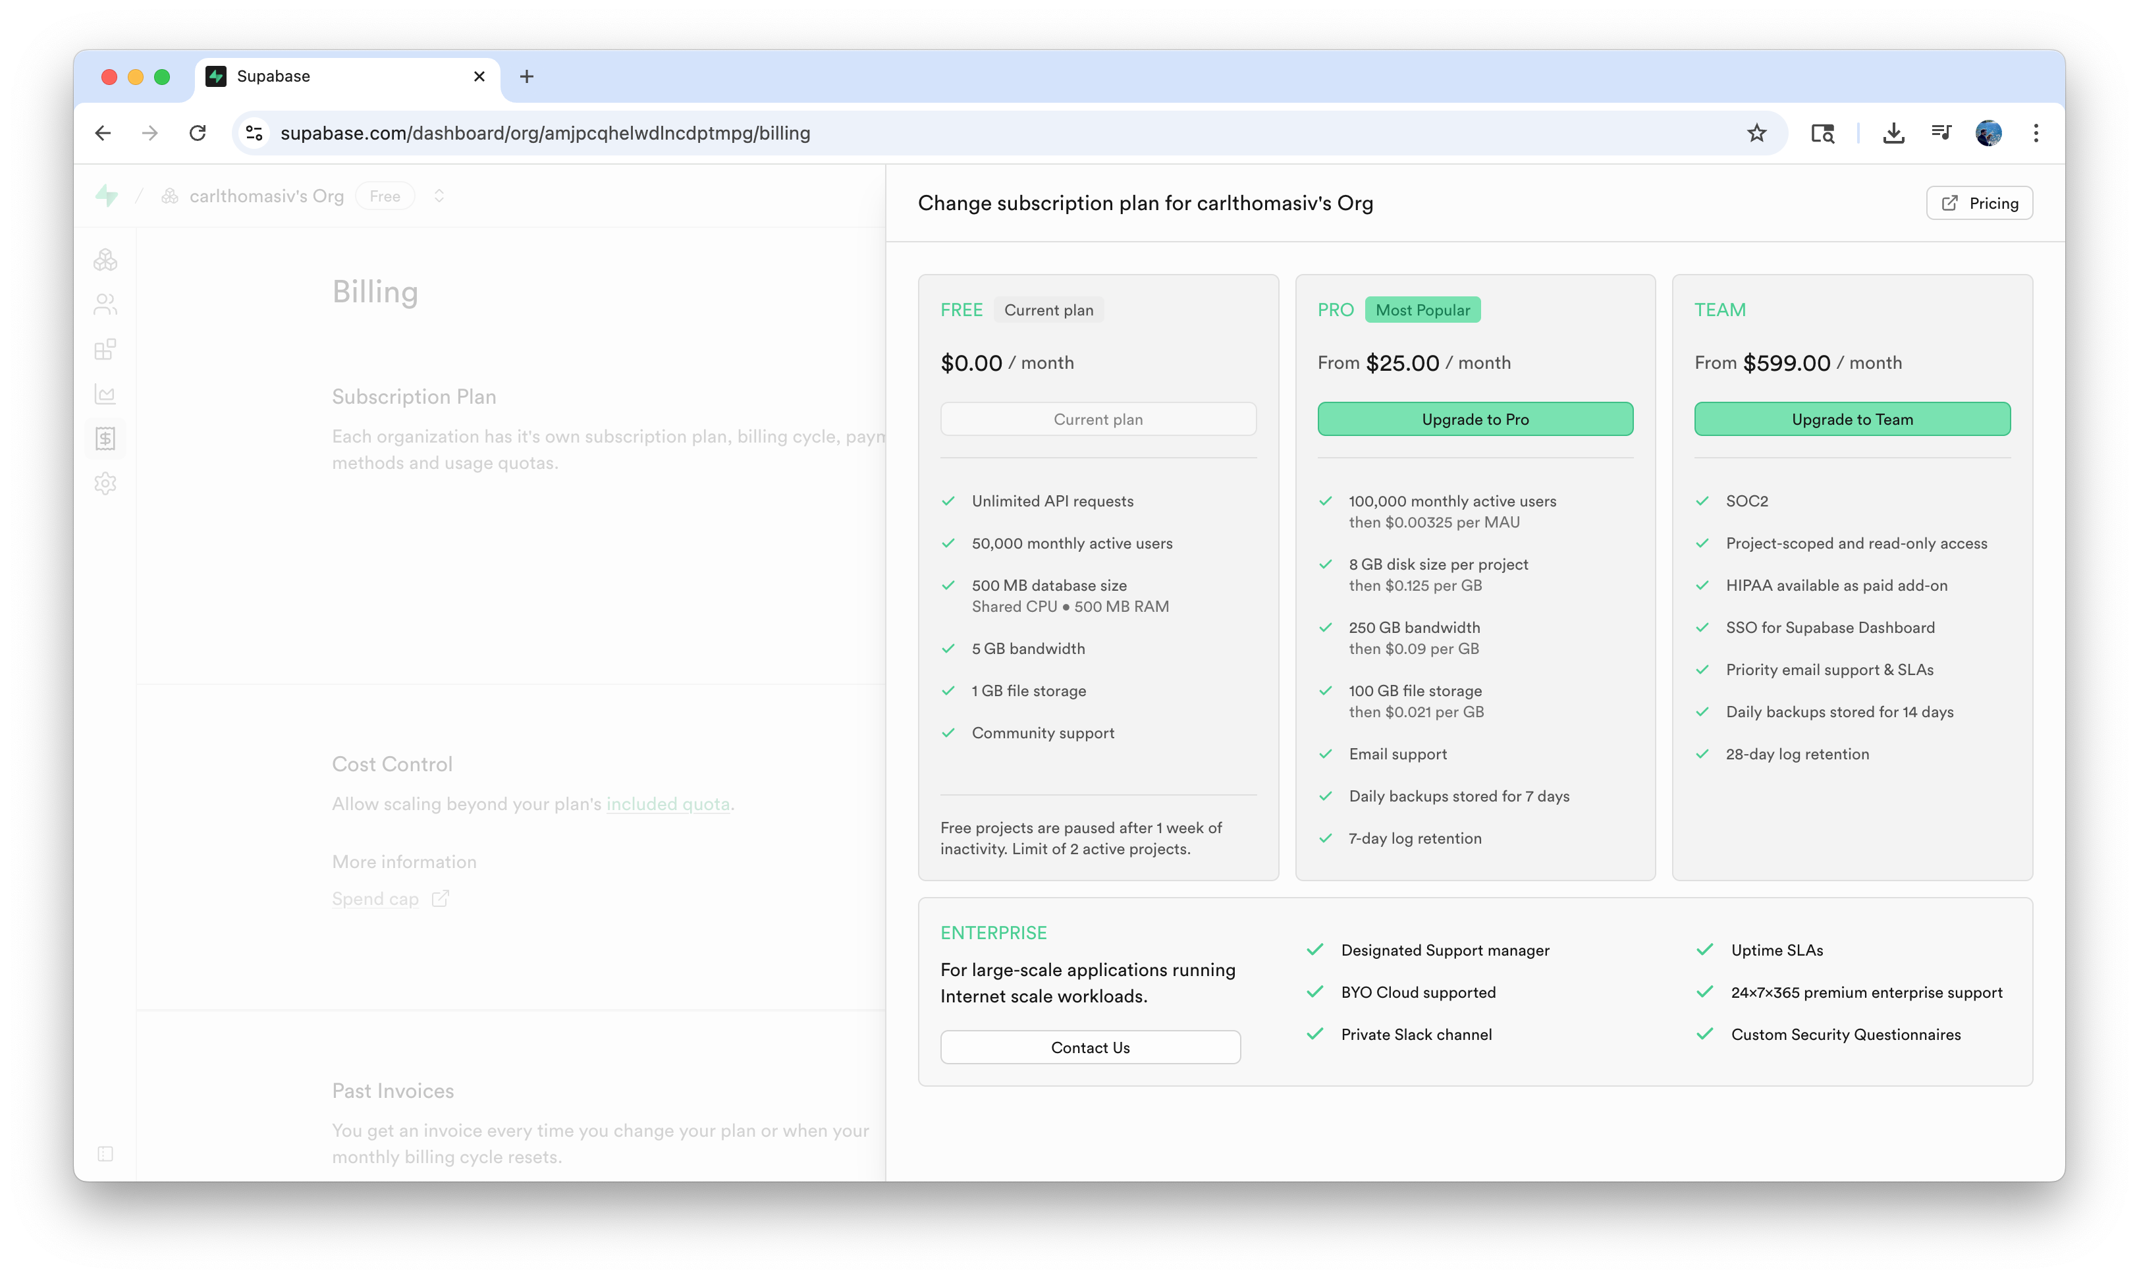Viewport: 2139px width, 1279px height.
Task: Open Chrome downloads icon
Action: click(x=1893, y=133)
